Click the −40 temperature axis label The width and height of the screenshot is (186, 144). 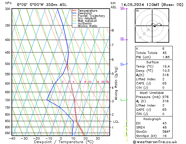[12, 138]
